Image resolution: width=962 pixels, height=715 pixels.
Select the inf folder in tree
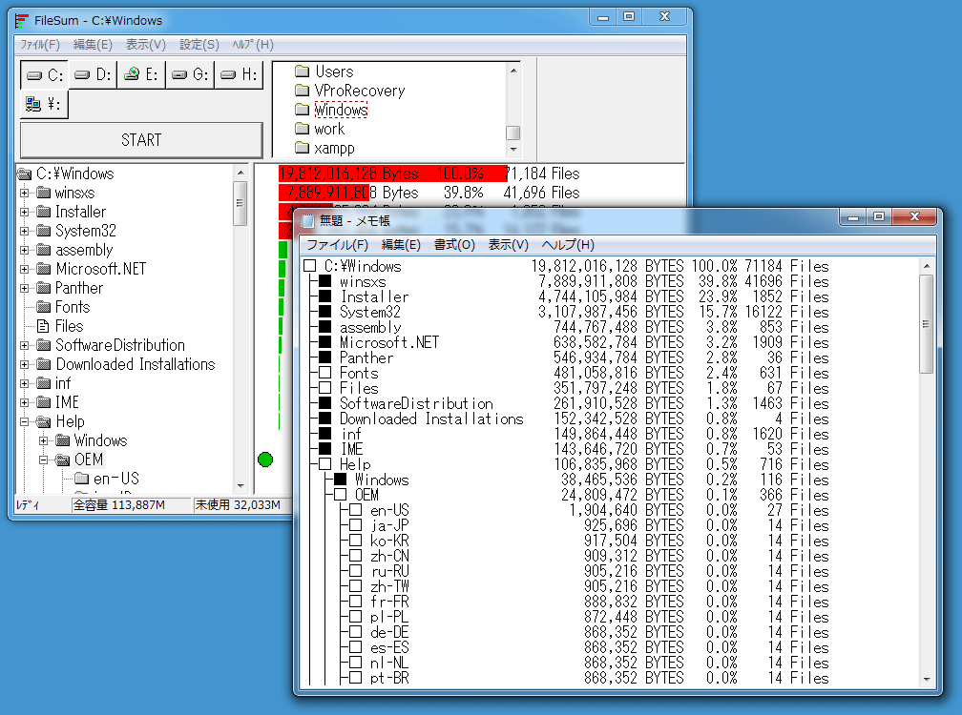63,383
